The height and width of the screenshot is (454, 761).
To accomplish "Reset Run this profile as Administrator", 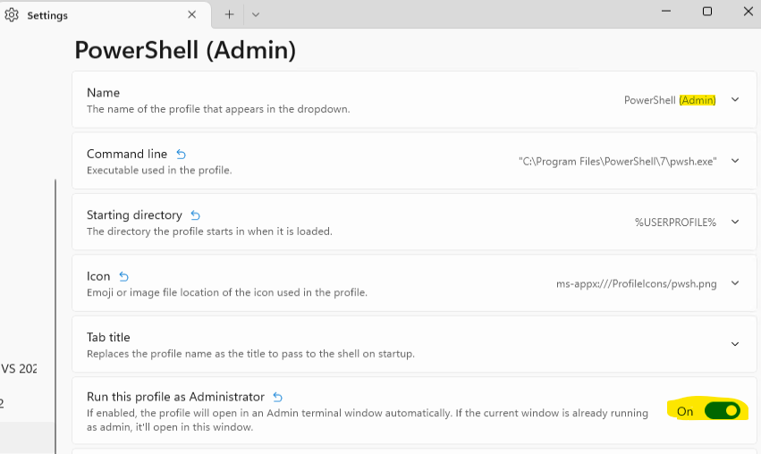I will tap(277, 397).
